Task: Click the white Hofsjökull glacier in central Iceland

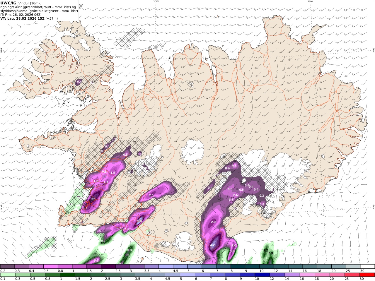Action: (192, 152)
